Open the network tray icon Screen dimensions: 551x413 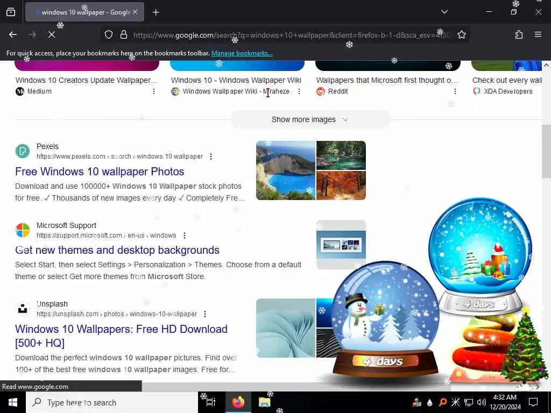(x=469, y=402)
